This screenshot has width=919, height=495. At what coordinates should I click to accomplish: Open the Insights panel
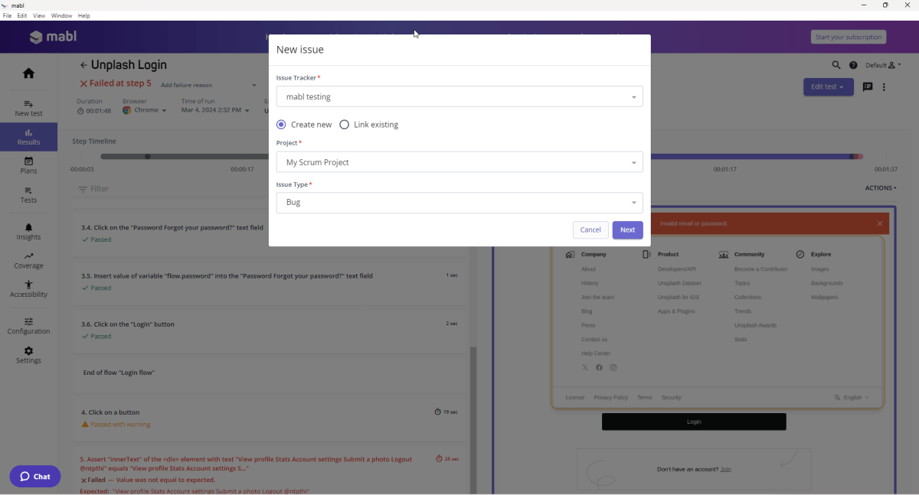coord(28,230)
